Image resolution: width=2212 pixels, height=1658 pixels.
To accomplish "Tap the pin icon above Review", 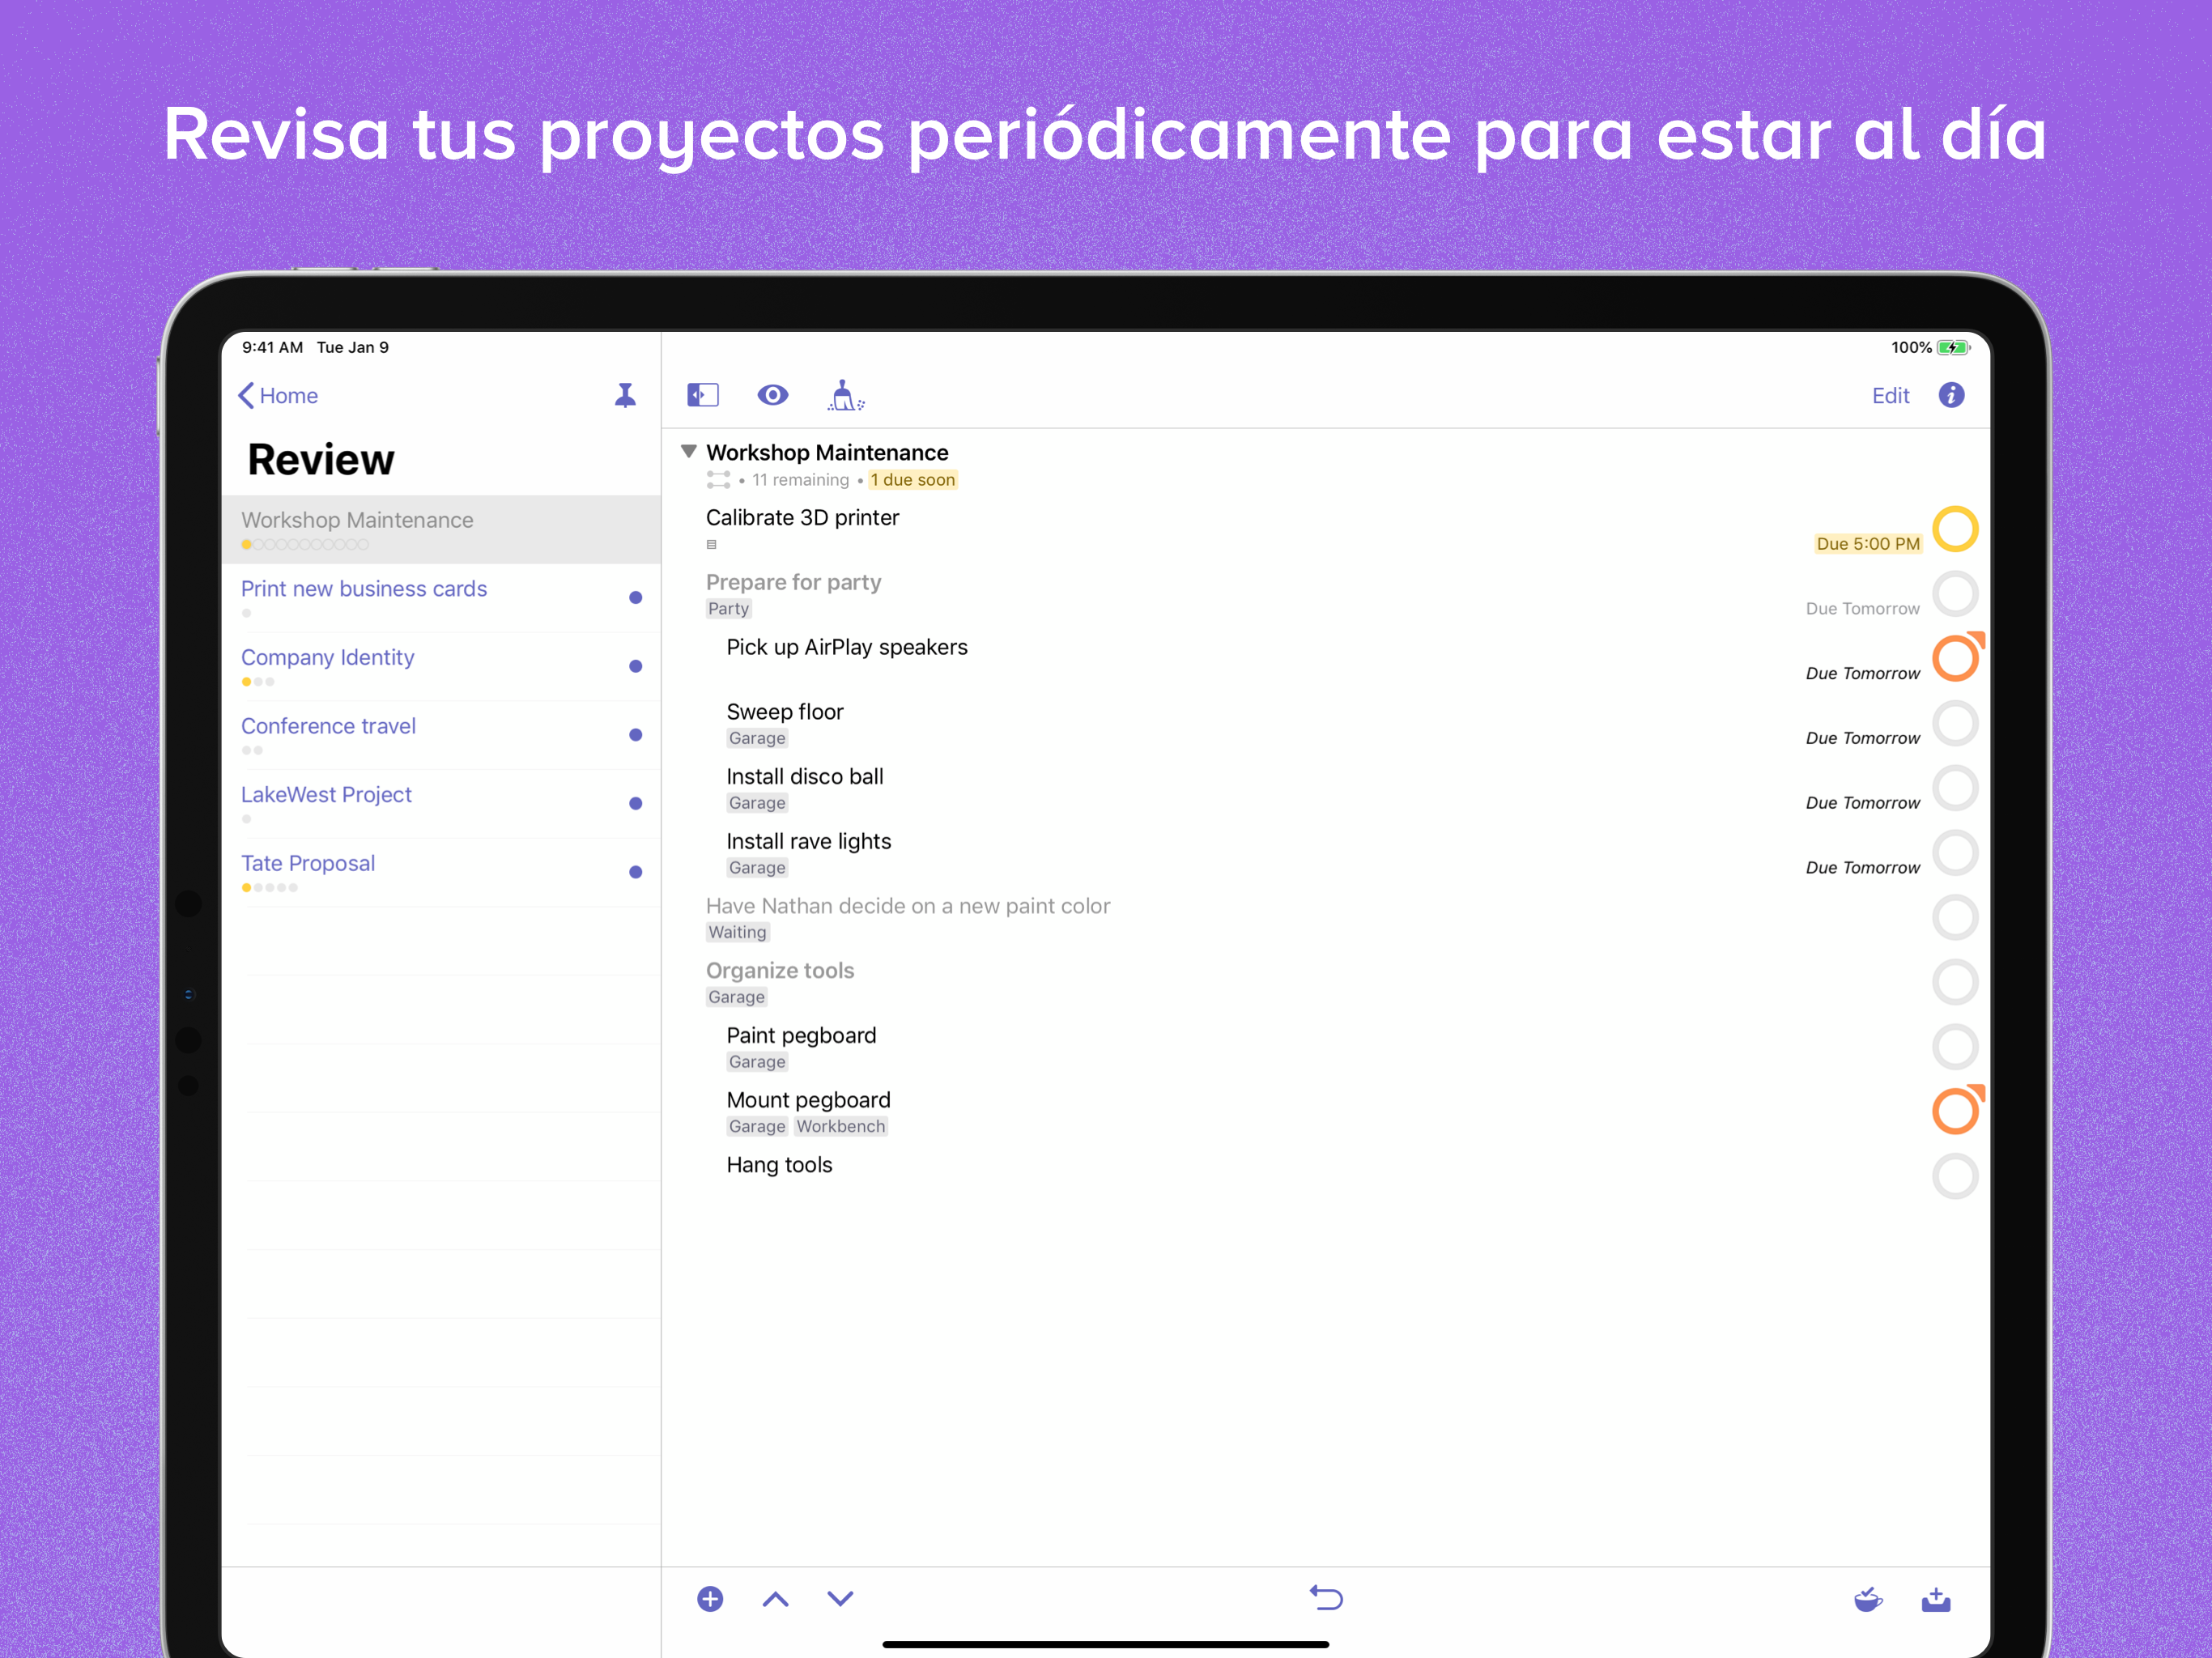I will [626, 395].
